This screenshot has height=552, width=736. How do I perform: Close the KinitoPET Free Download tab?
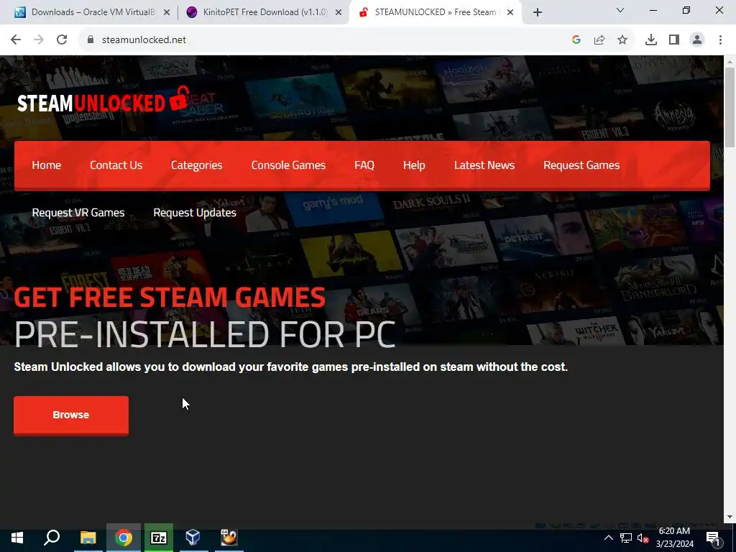339,12
